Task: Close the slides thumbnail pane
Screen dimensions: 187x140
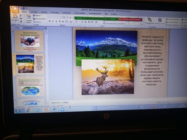Action: point(46,28)
